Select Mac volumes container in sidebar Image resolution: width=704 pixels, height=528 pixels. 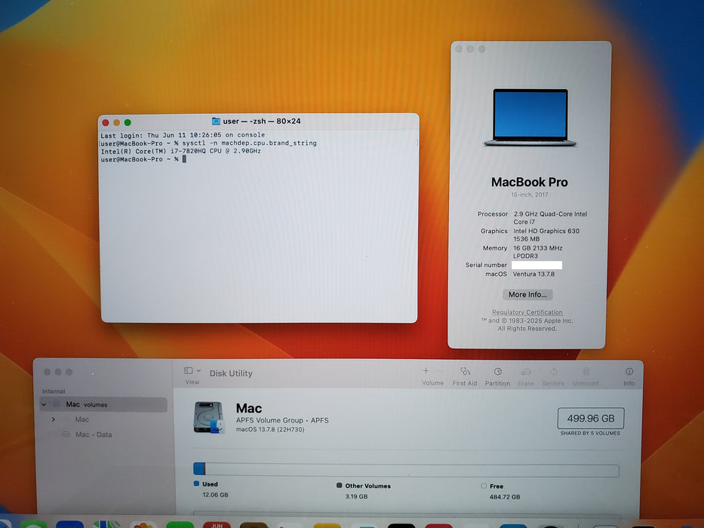[103, 404]
